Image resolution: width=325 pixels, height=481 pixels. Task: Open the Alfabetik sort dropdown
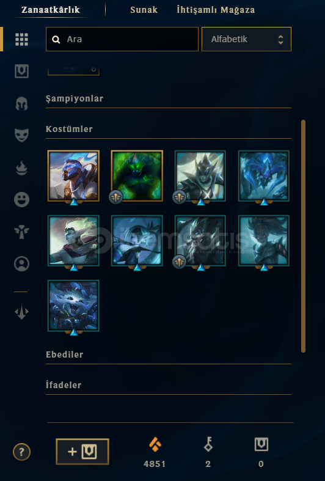[x=247, y=39]
